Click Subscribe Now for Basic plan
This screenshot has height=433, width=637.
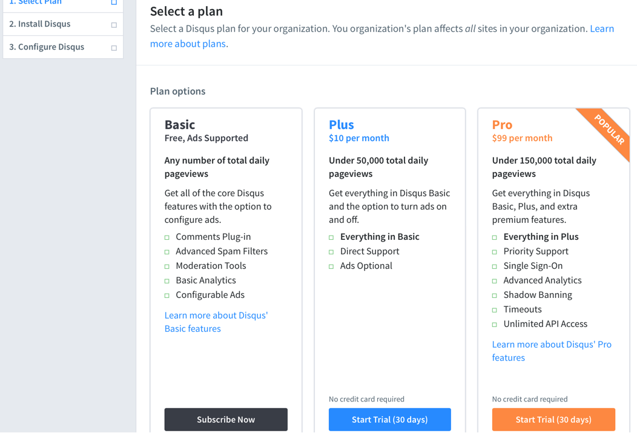[x=226, y=419]
